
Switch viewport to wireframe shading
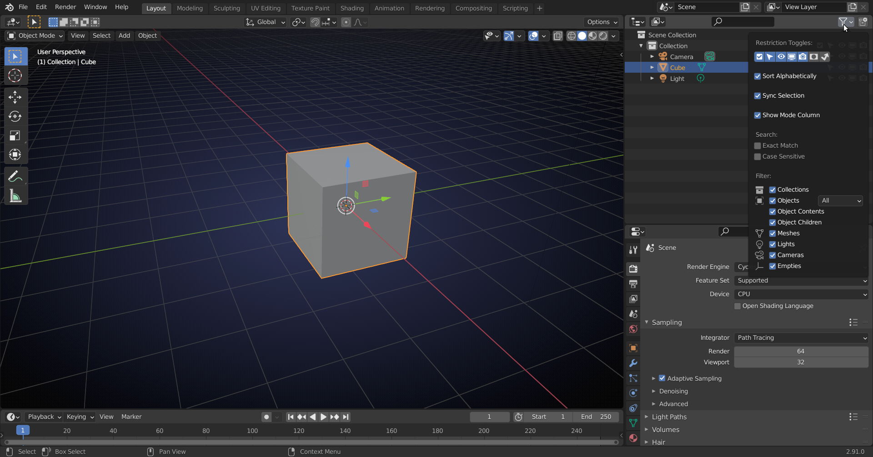pos(572,36)
